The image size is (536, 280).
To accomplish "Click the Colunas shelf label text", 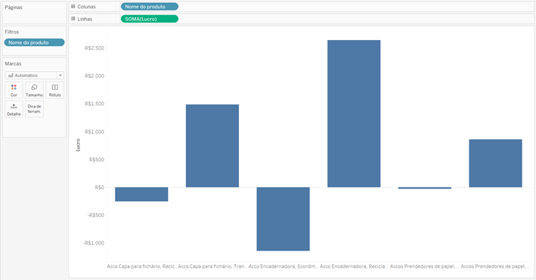I will pyautogui.click(x=86, y=7).
